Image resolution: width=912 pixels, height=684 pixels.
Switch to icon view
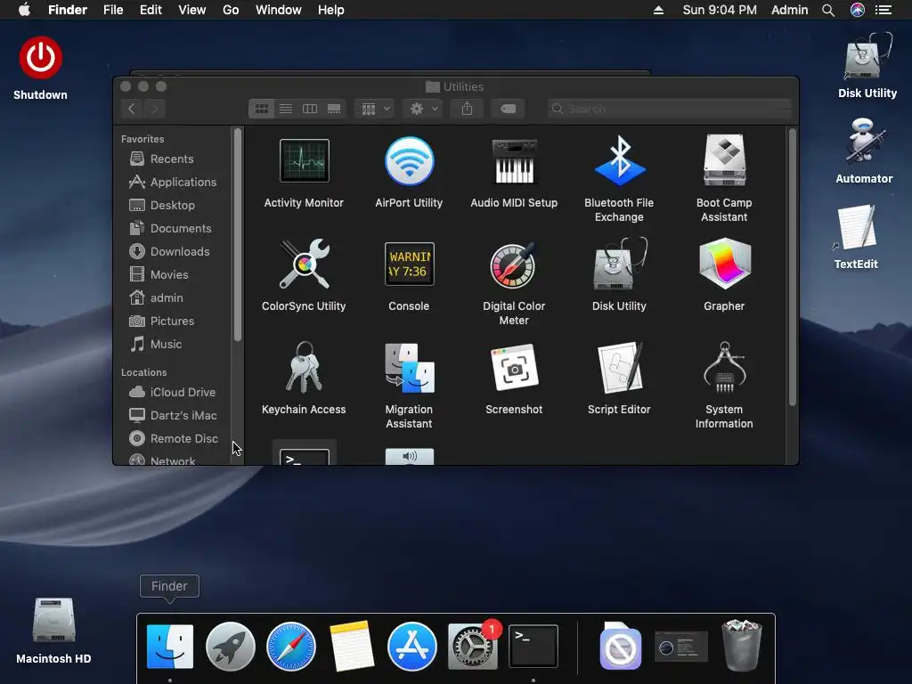coord(262,109)
